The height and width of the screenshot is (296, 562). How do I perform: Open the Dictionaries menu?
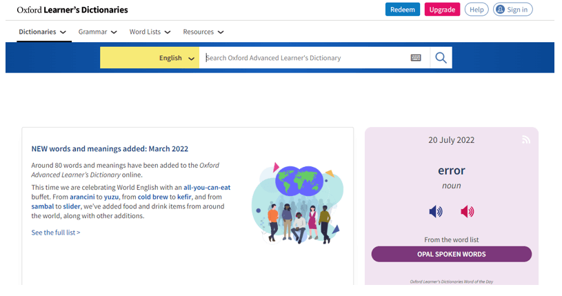pyautogui.click(x=43, y=32)
